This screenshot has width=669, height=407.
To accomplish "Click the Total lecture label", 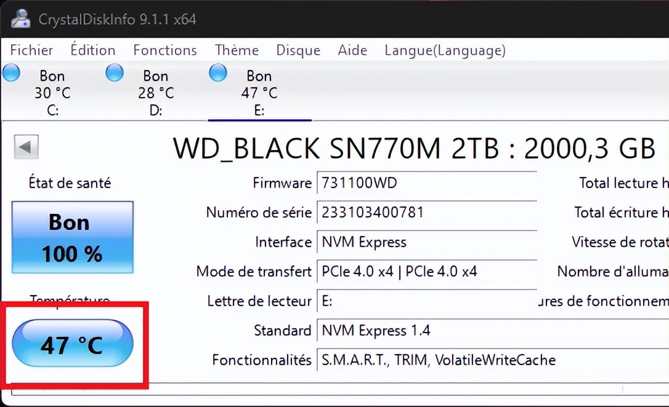I will [624, 183].
